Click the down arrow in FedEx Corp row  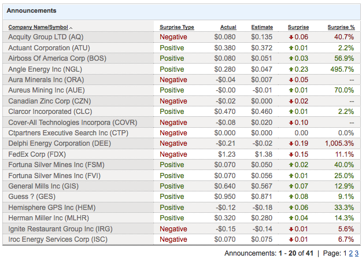pos(291,154)
